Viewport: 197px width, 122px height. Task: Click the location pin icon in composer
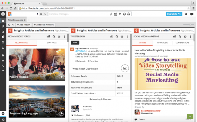(x=120, y=14)
